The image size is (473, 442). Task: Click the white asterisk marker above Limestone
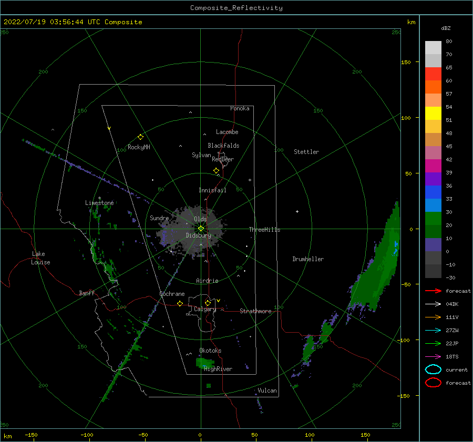tap(99, 198)
